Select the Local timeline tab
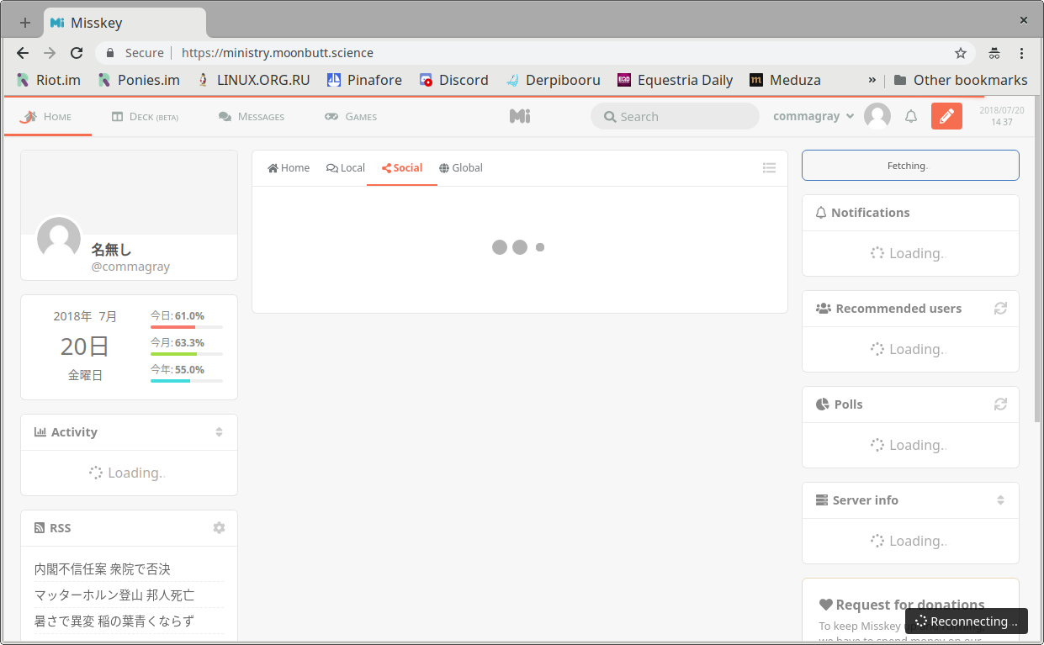1044x645 pixels. pyautogui.click(x=346, y=168)
